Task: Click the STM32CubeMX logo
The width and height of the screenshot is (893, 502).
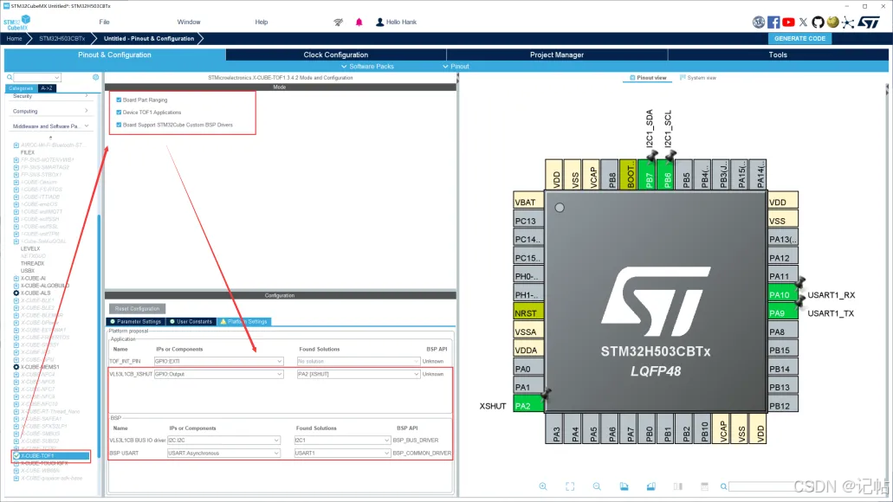Action: (17, 23)
